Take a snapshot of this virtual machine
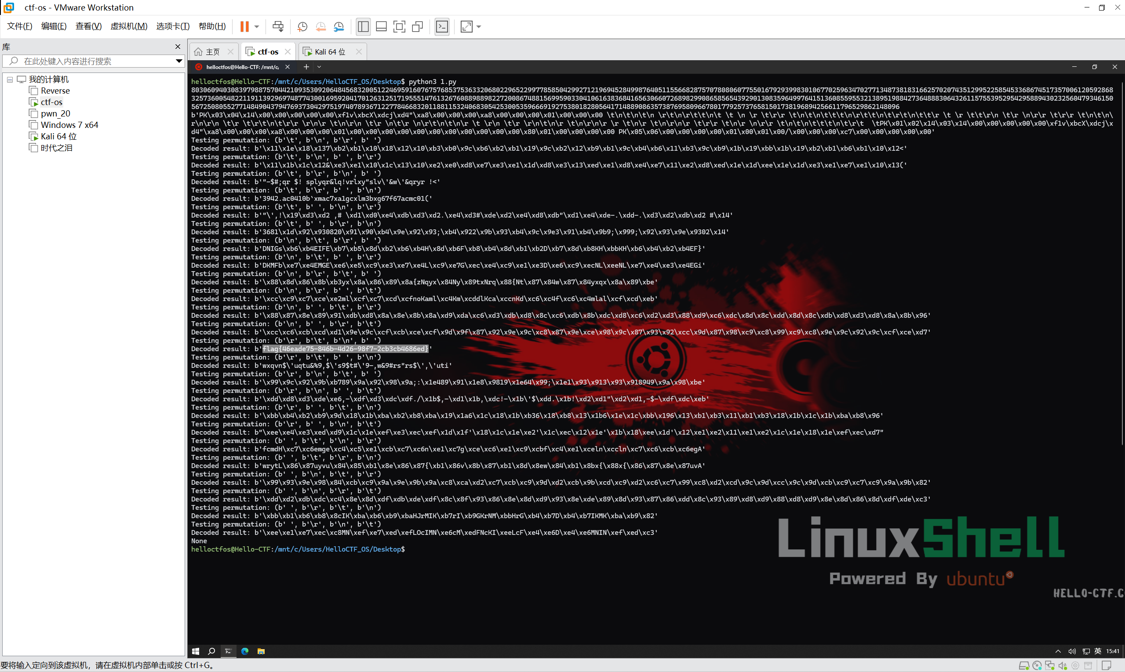Screen dimensions: 1125x672 pos(302,27)
